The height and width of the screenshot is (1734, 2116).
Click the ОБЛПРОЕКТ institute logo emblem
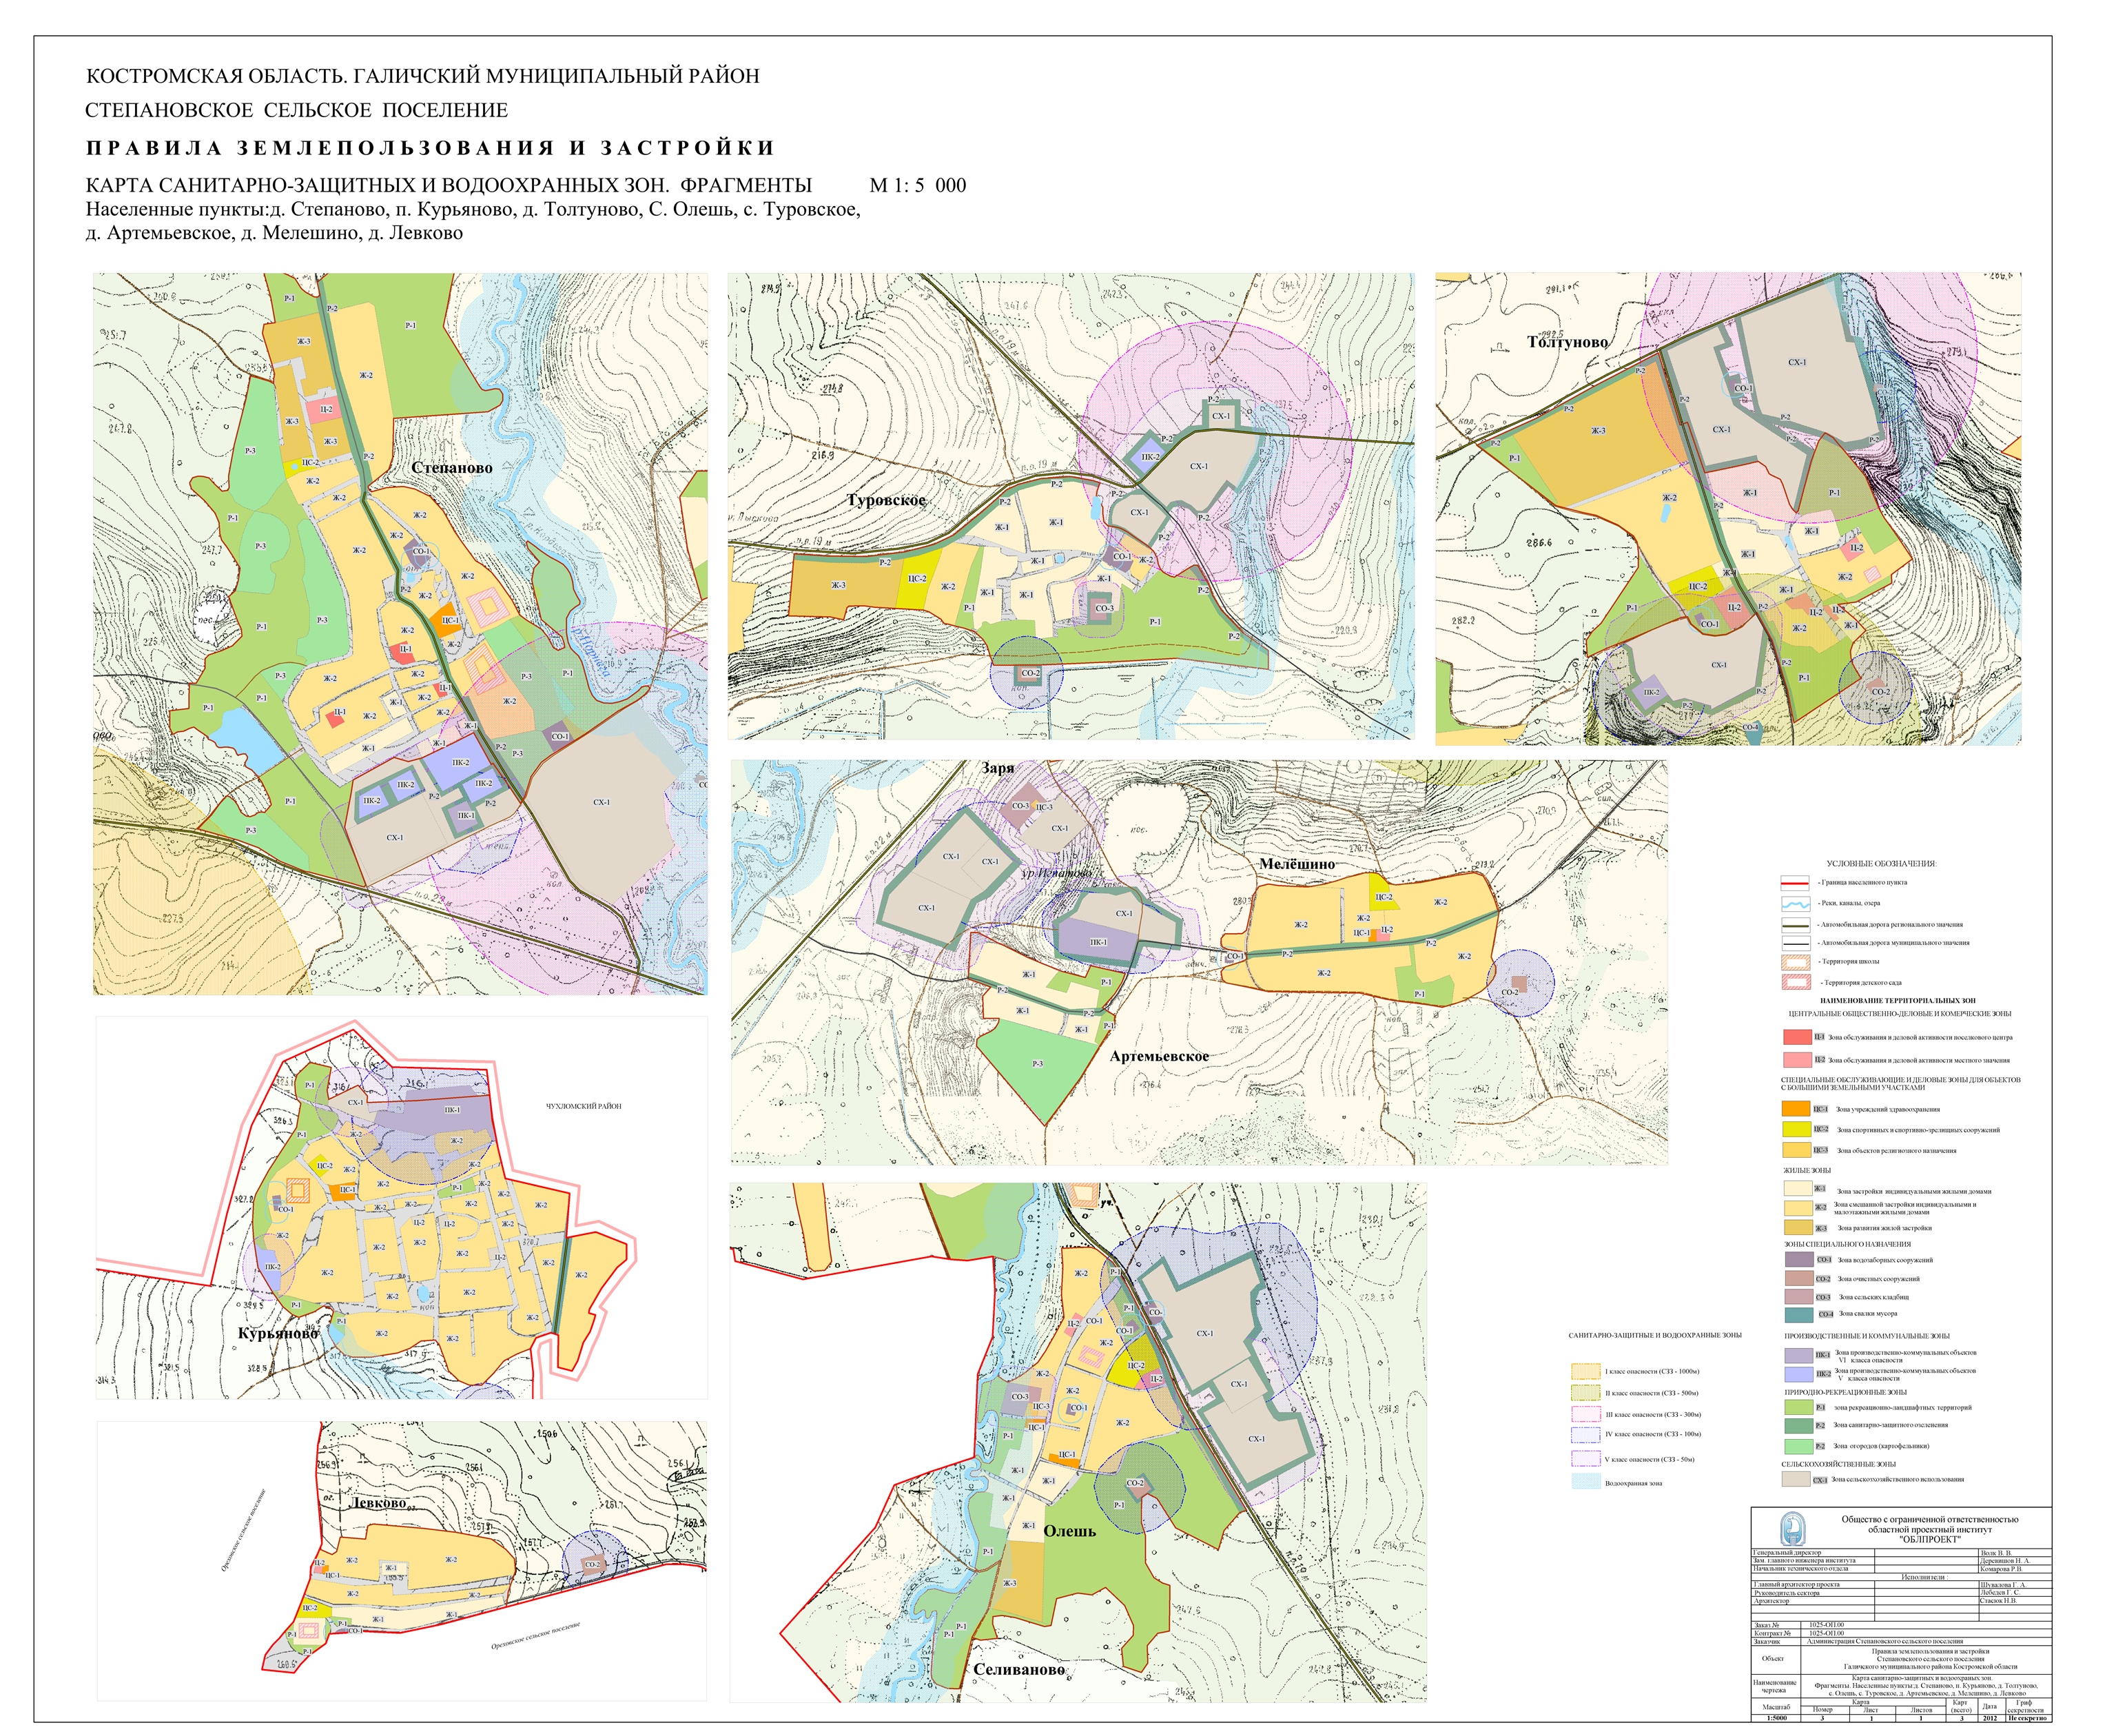(x=1794, y=1528)
